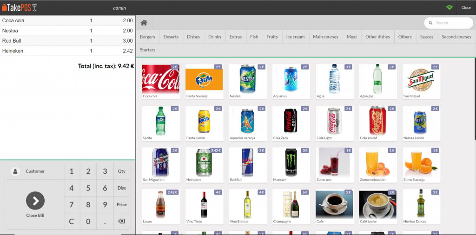476x235 pixels.
Task: Select Hierbas Dulces bottle
Action: pos(421,207)
